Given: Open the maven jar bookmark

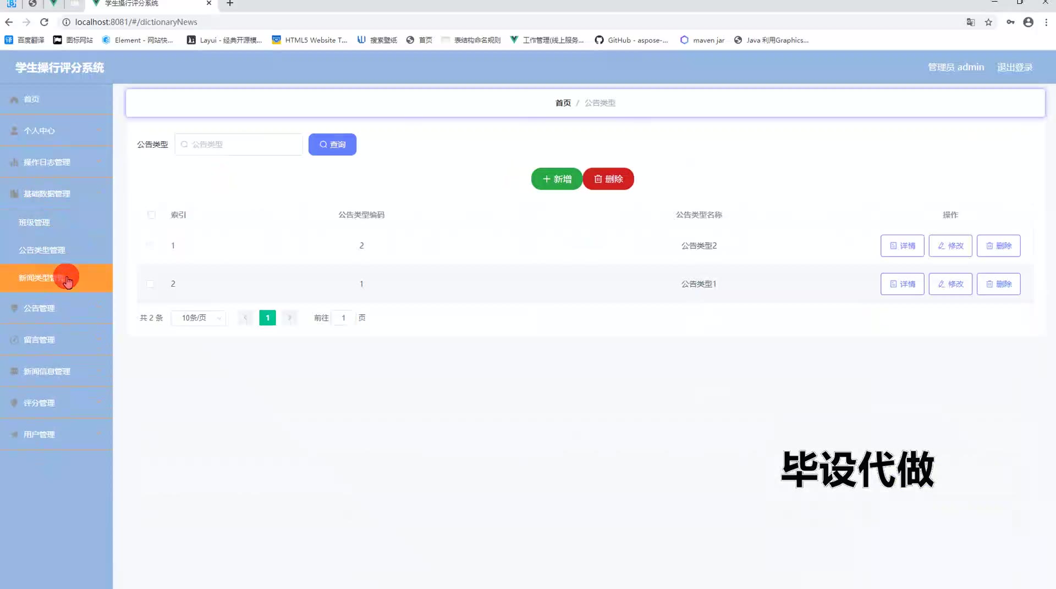Looking at the screenshot, I should [x=702, y=40].
